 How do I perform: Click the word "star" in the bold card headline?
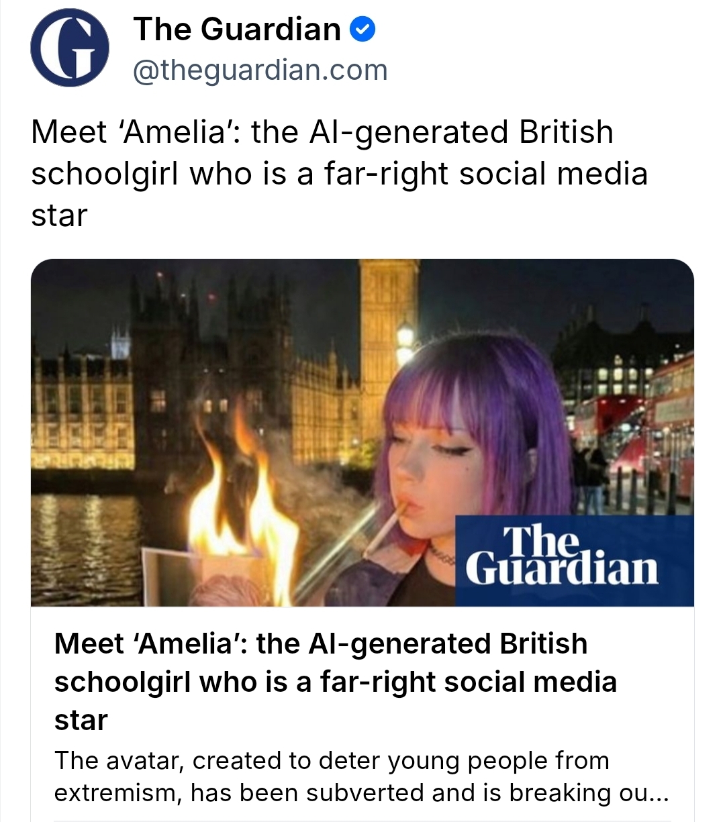coord(81,720)
